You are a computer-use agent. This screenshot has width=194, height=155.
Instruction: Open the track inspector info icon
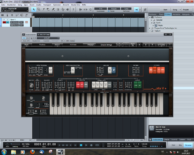coord(7,15)
